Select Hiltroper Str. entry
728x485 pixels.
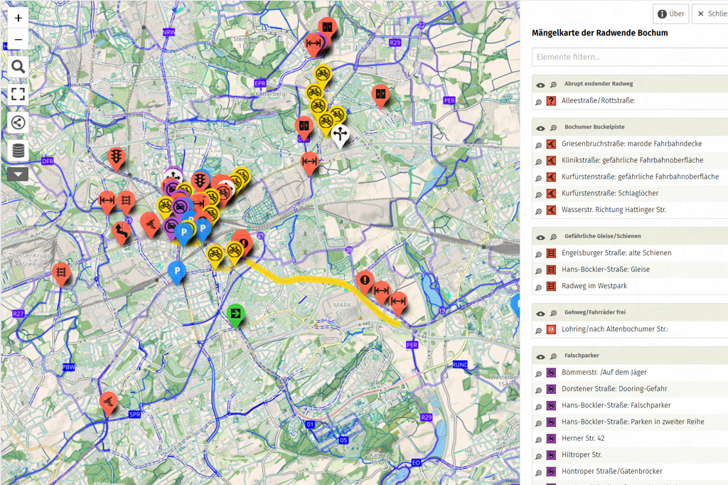pos(582,454)
